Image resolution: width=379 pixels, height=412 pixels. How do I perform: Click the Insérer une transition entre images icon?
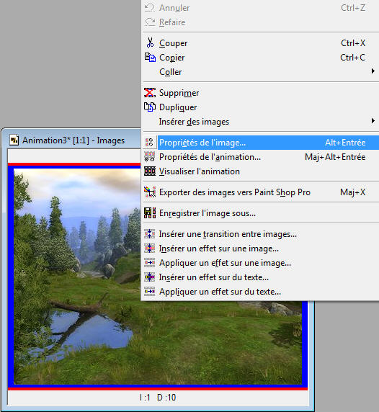pos(150,234)
